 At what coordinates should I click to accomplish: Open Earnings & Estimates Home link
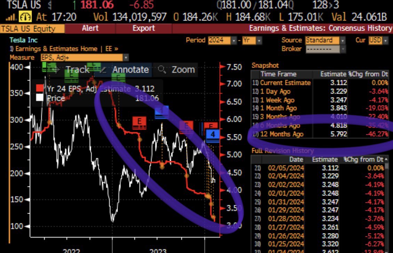56,49
